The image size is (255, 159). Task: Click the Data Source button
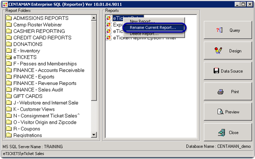tap(226, 71)
